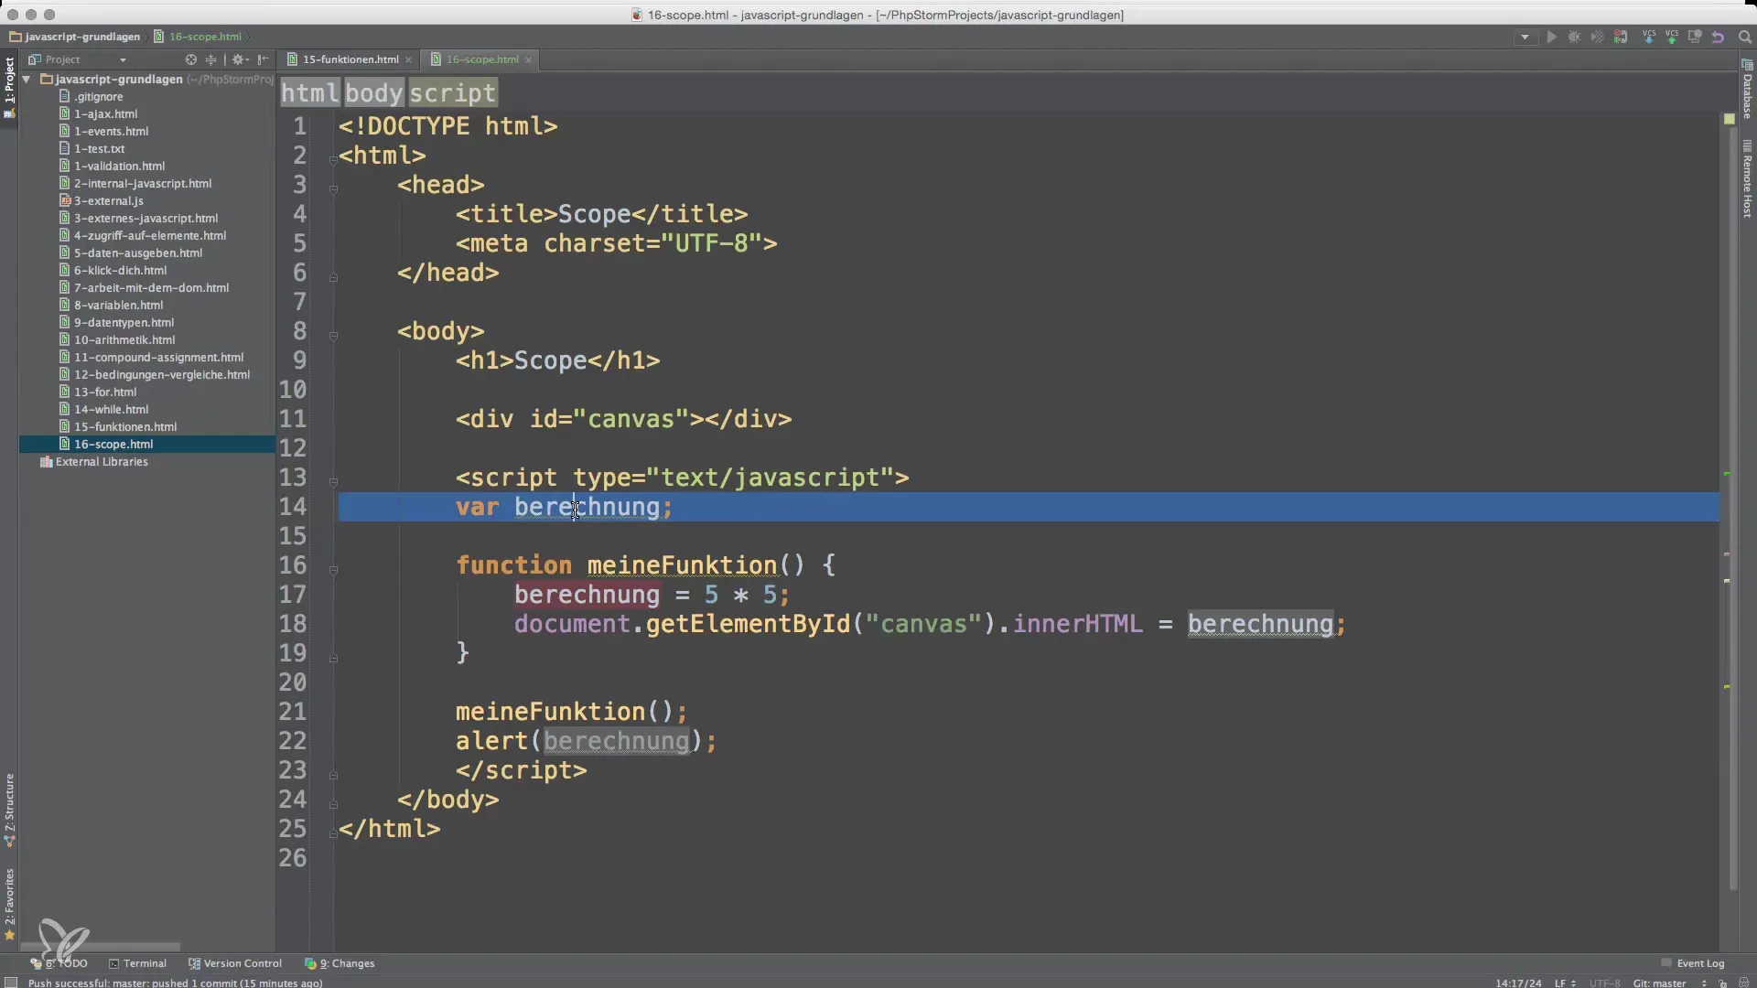Click the Debug bug icon
The height and width of the screenshot is (988, 1757).
1574,38
